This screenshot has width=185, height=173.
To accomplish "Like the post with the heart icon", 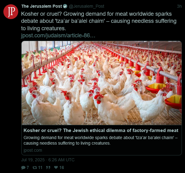I will point(56,167).
